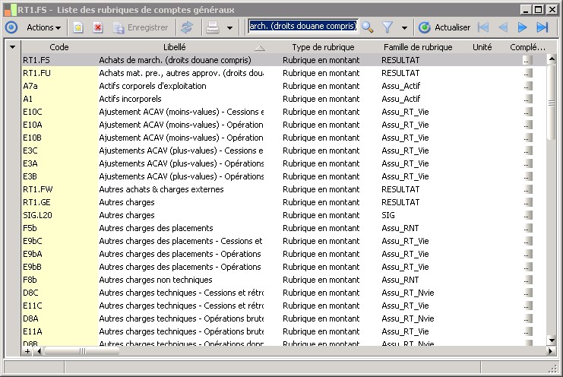Toggle Complément checkbox for RT1.FU row
563x377 pixels.
click(x=528, y=73)
